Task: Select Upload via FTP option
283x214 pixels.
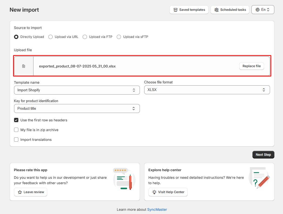Action: click(85, 37)
